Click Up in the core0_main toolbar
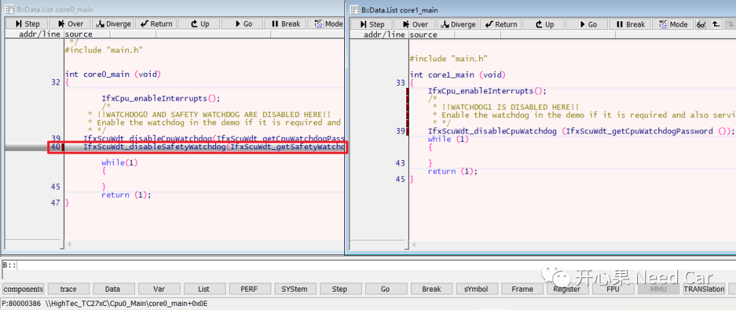The width and height of the screenshot is (736, 310). click(199, 24)
